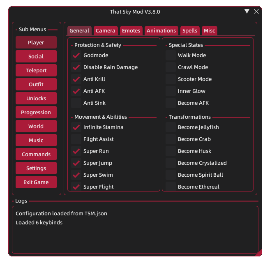Image resolution: width=272 pixels, height=263 pixels.
Task: Enable the Become AFK checkbox
Action: click(171, 103)
